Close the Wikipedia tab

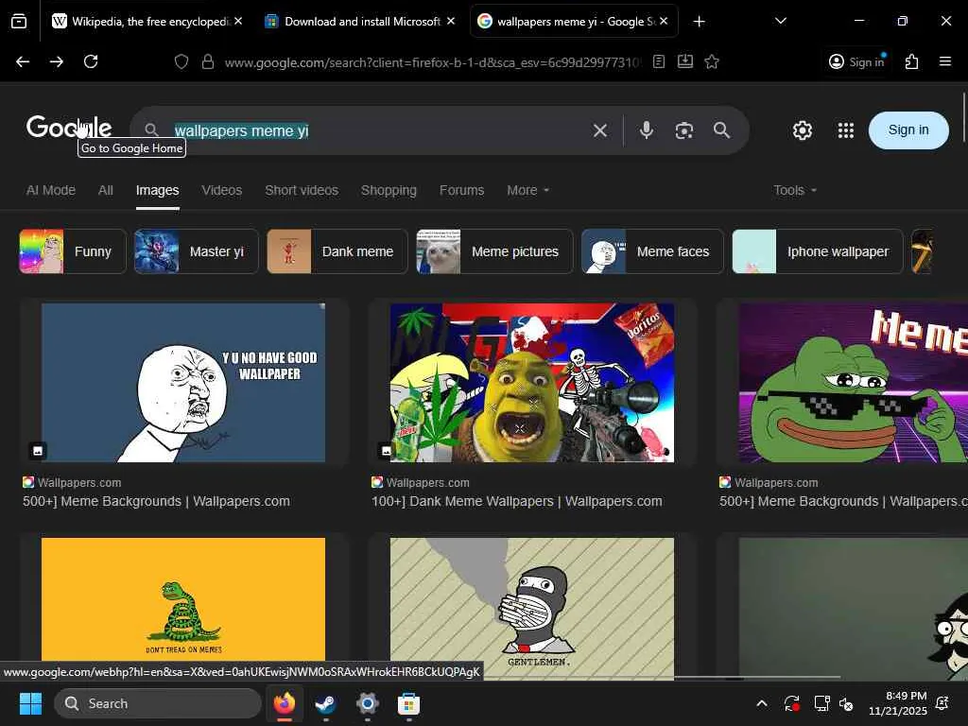tap(237, 21)
